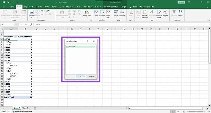Click the Header & Footer icon

(145, 13)
